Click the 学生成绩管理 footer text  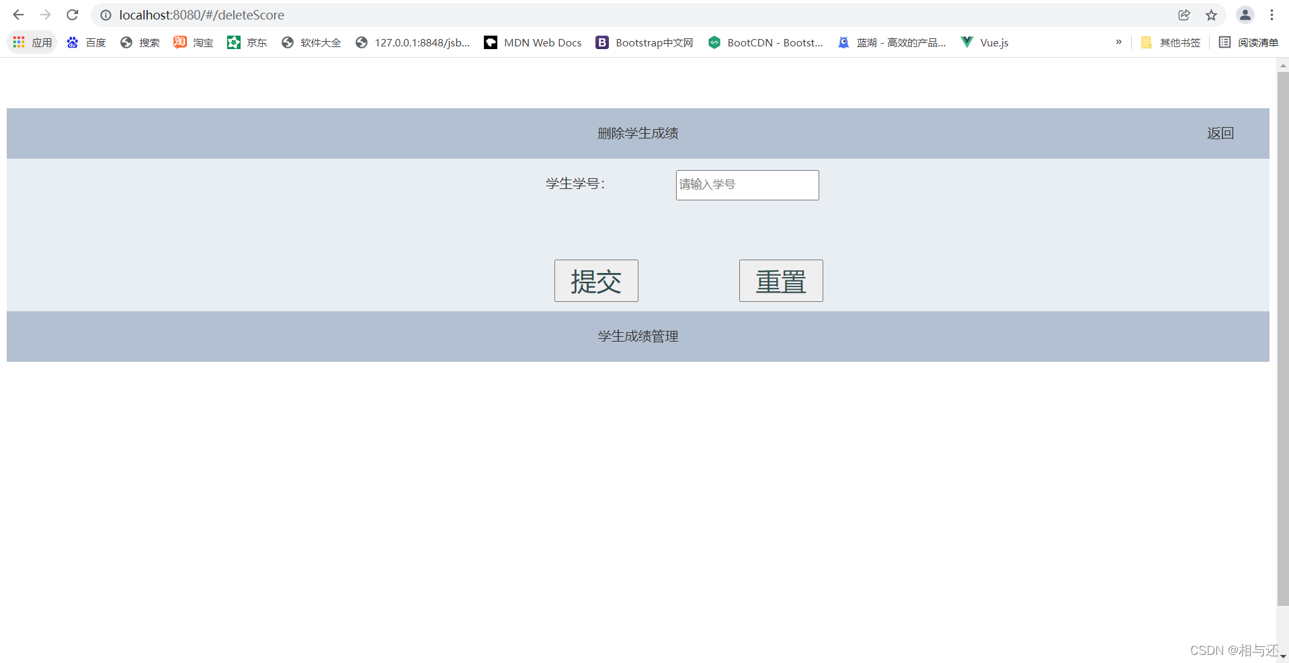point(638,336)
